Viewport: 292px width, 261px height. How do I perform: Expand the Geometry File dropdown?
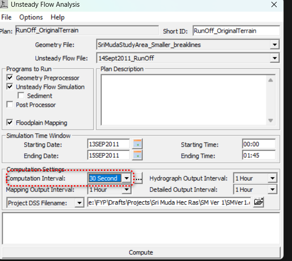(x=274, y=45)
